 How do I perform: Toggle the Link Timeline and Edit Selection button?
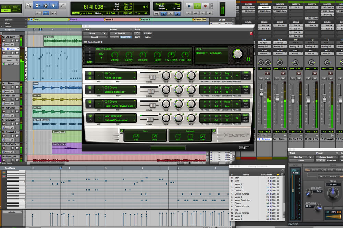[46, 13]
